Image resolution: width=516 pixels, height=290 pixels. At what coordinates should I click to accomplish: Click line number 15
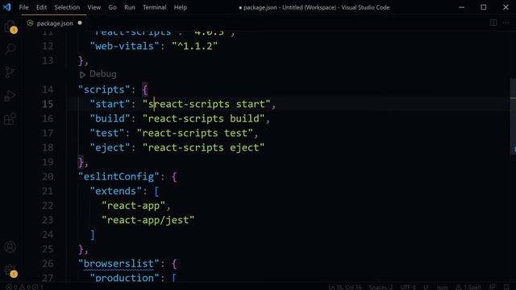(x=48, y=104)
